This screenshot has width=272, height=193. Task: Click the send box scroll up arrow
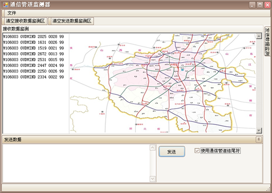click(152, 148)
